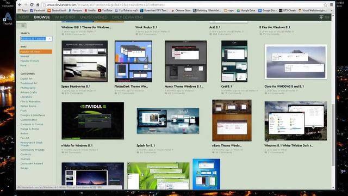This screenshot has height=196, width=348.
Task: Open the Netflix bookmark
Action: 90,10
